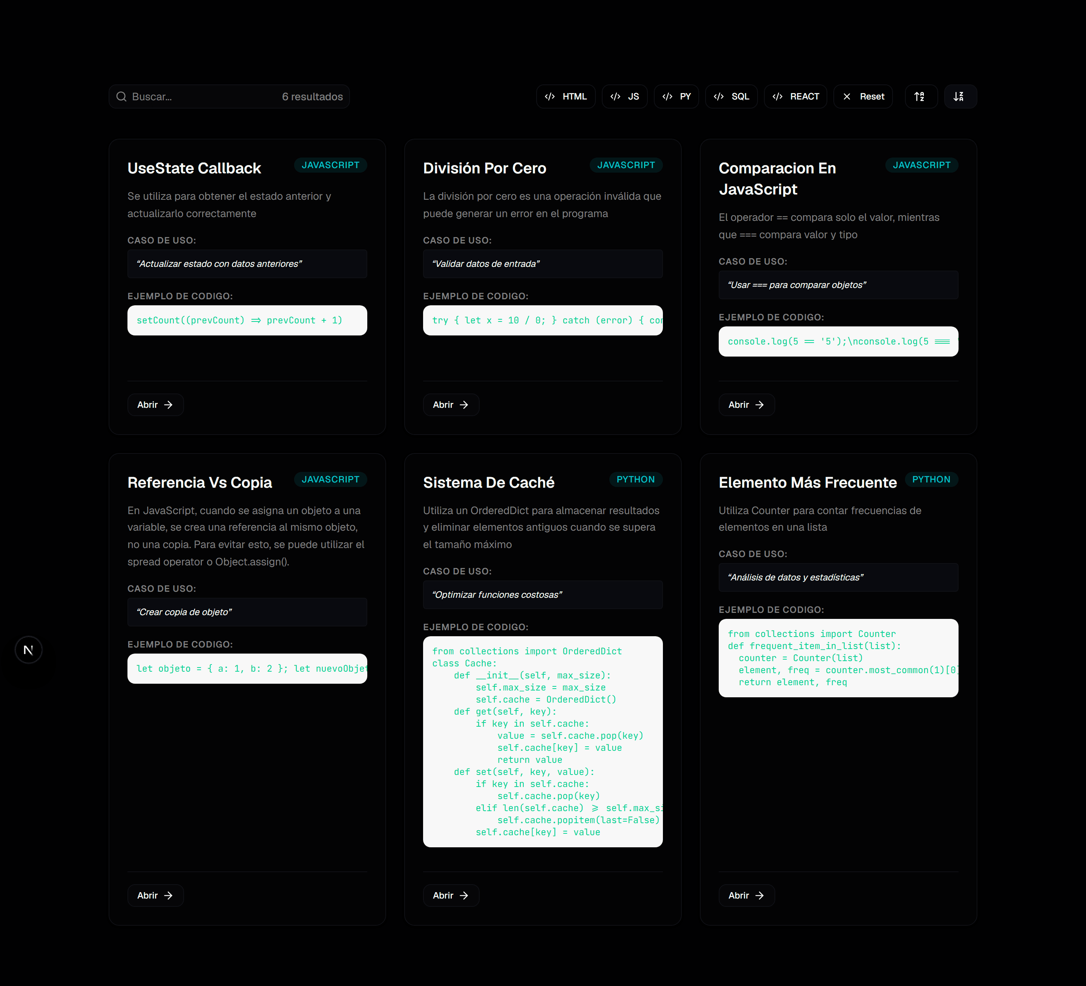1086x986 pixels.
Task: Click the Next.js dev tools badge
Action: pyautogui.click(x=29, y=650)
